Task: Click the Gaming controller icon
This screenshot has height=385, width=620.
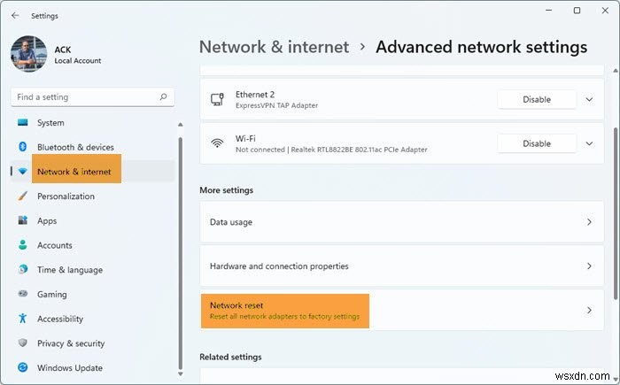Action: pyautogui.click(x=22, y=295)
